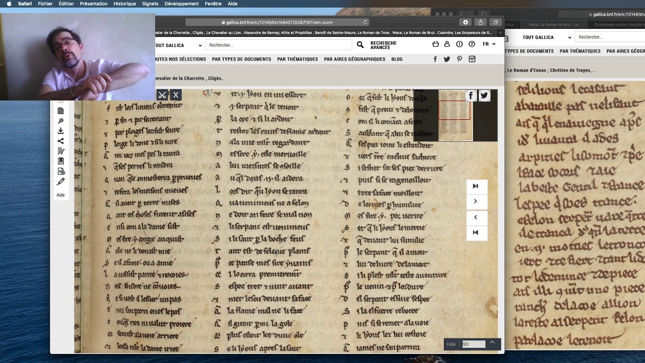Activate the scissors crop tool
645x363 pixels.
pos(162,95)
